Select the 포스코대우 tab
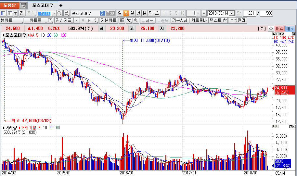The width and height of the screenshot is (297, 176). (43, 6)
